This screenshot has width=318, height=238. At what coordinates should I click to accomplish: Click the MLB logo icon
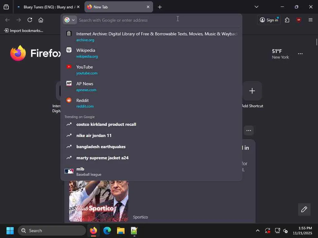pos(69,171)
